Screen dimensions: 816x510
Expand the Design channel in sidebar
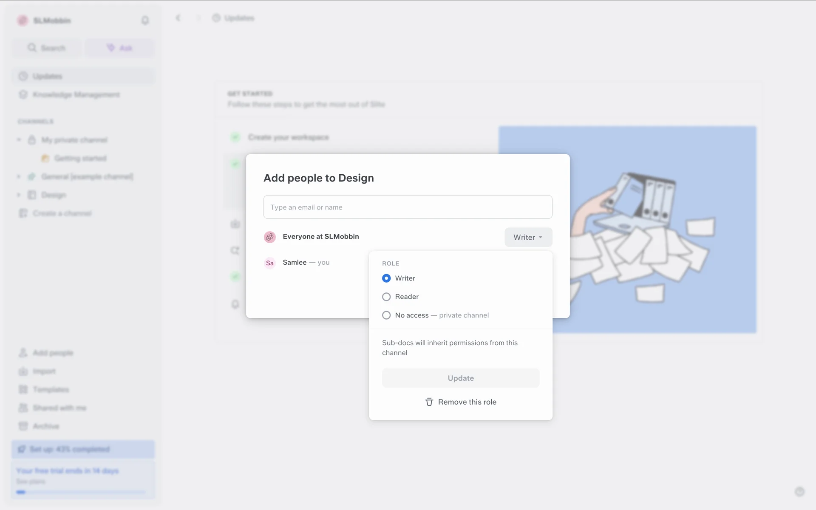pyautogui.click(x=19, y=195)
